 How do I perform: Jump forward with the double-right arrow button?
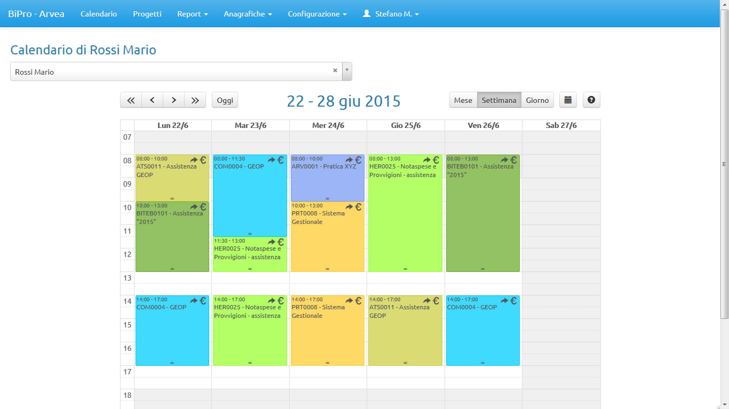click(195, 100)
